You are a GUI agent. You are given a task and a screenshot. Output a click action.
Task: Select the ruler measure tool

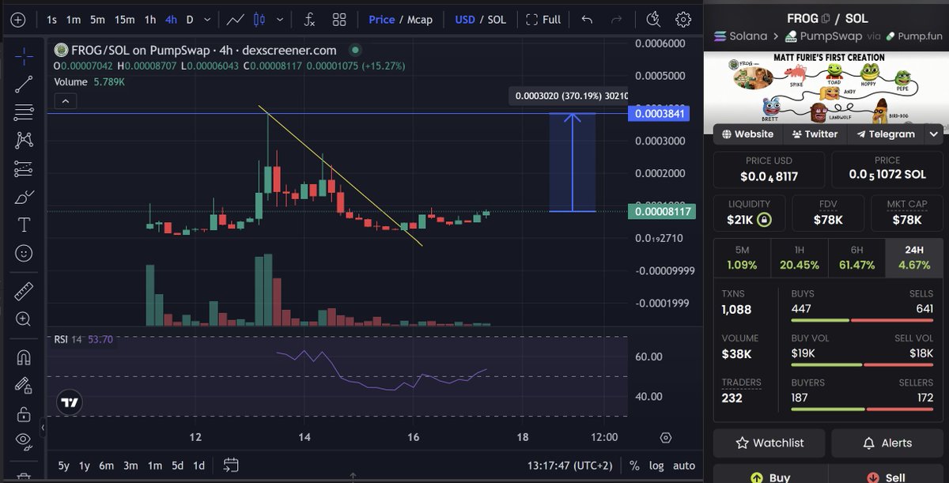tap(24, 292)
